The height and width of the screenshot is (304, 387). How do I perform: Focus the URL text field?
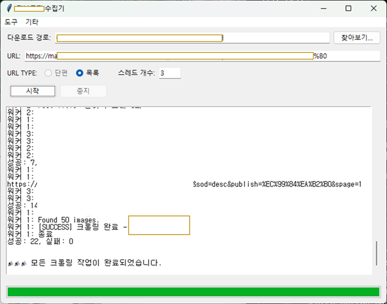(x=202, y=56)
